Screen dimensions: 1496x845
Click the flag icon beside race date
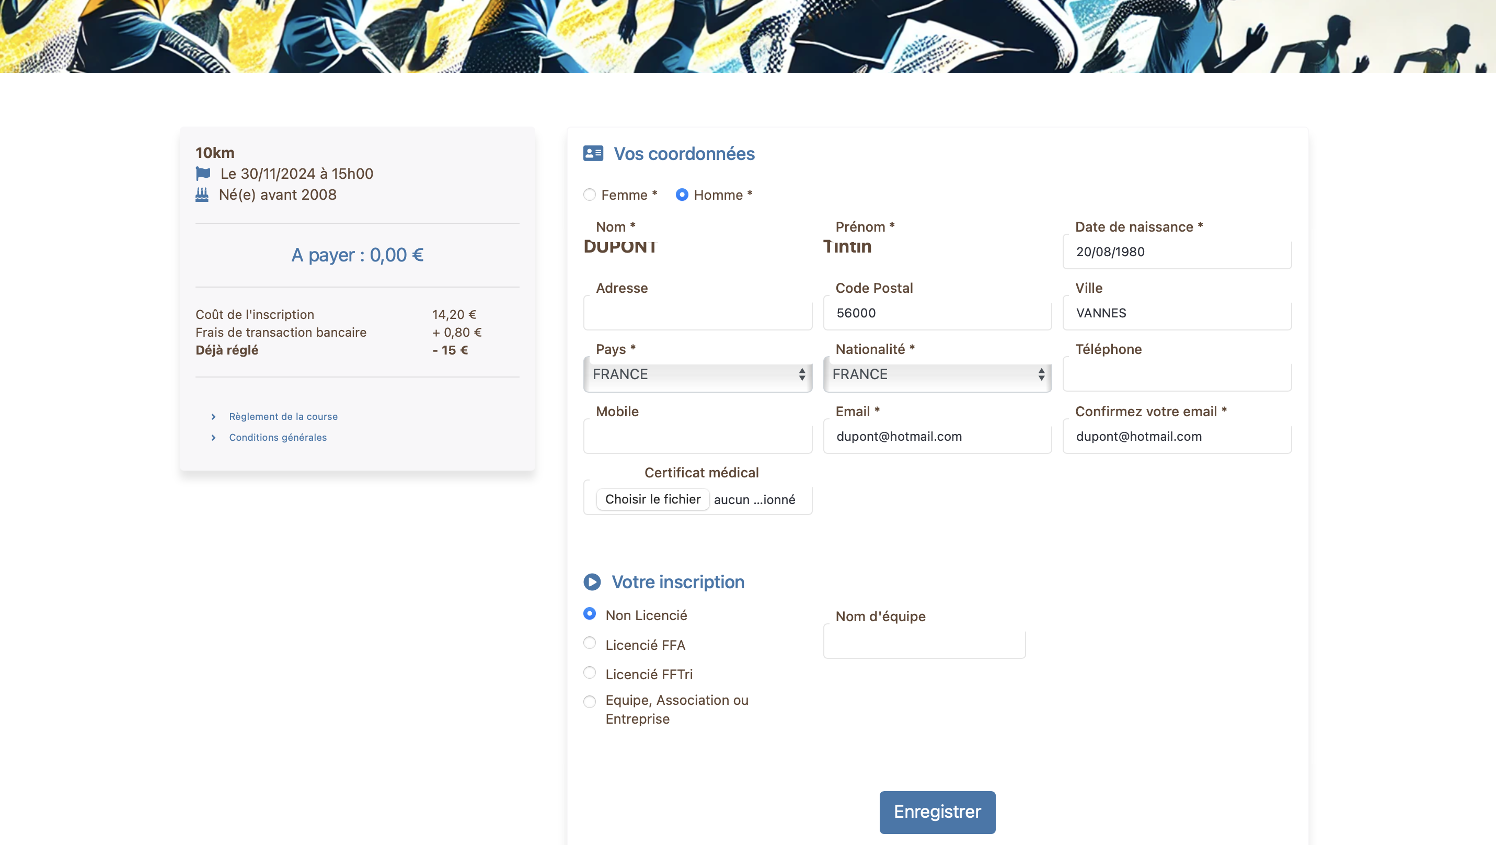coord(203,174)
